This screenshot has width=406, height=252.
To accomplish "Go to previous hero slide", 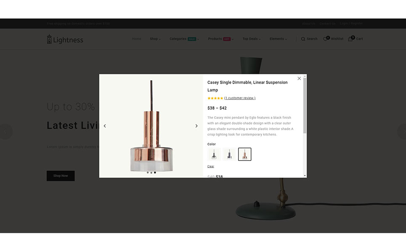I will 5,131.
